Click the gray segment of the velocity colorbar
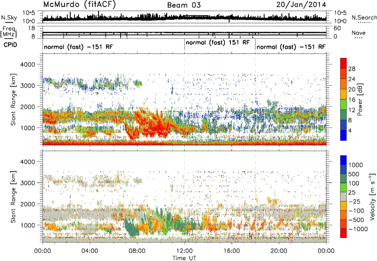377x261 pixels. coord(344,196)
